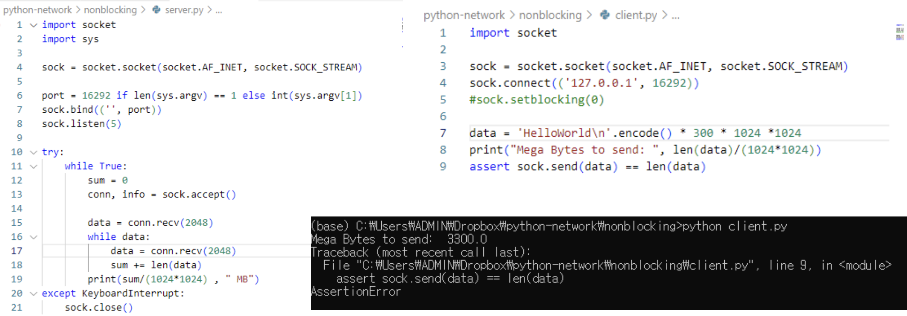Click '#sock.setblocking(0)' comment in client.py
Screen dimensions: 907x316
[x=537, y=100]
